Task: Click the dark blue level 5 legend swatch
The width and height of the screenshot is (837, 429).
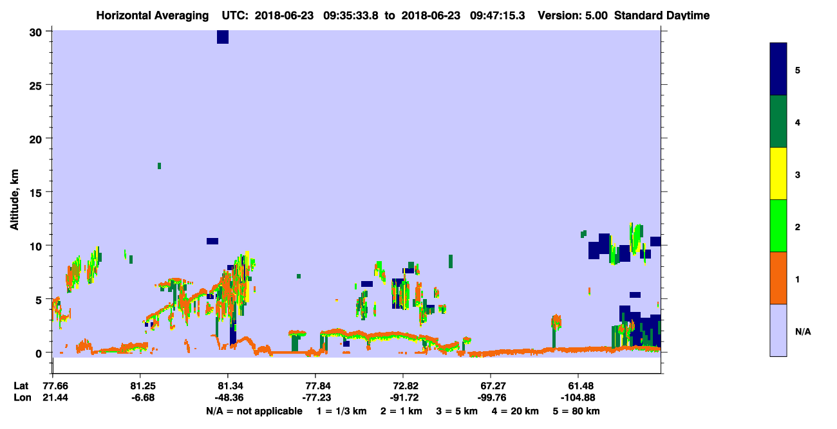Action: point(778,69)
